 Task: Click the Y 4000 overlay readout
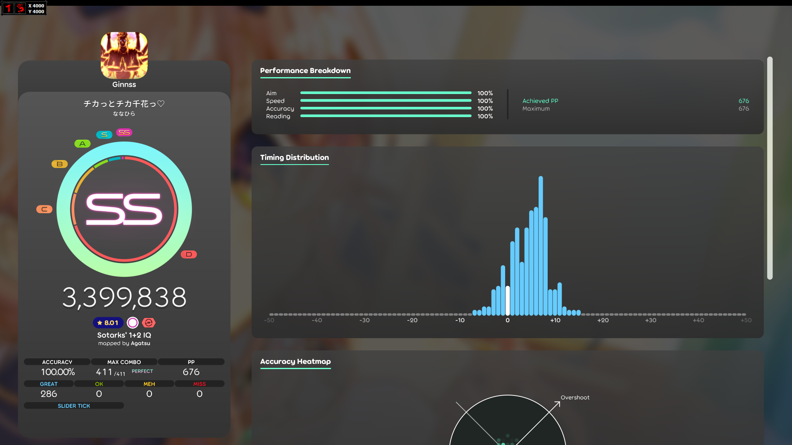click(x=36, y=12)
